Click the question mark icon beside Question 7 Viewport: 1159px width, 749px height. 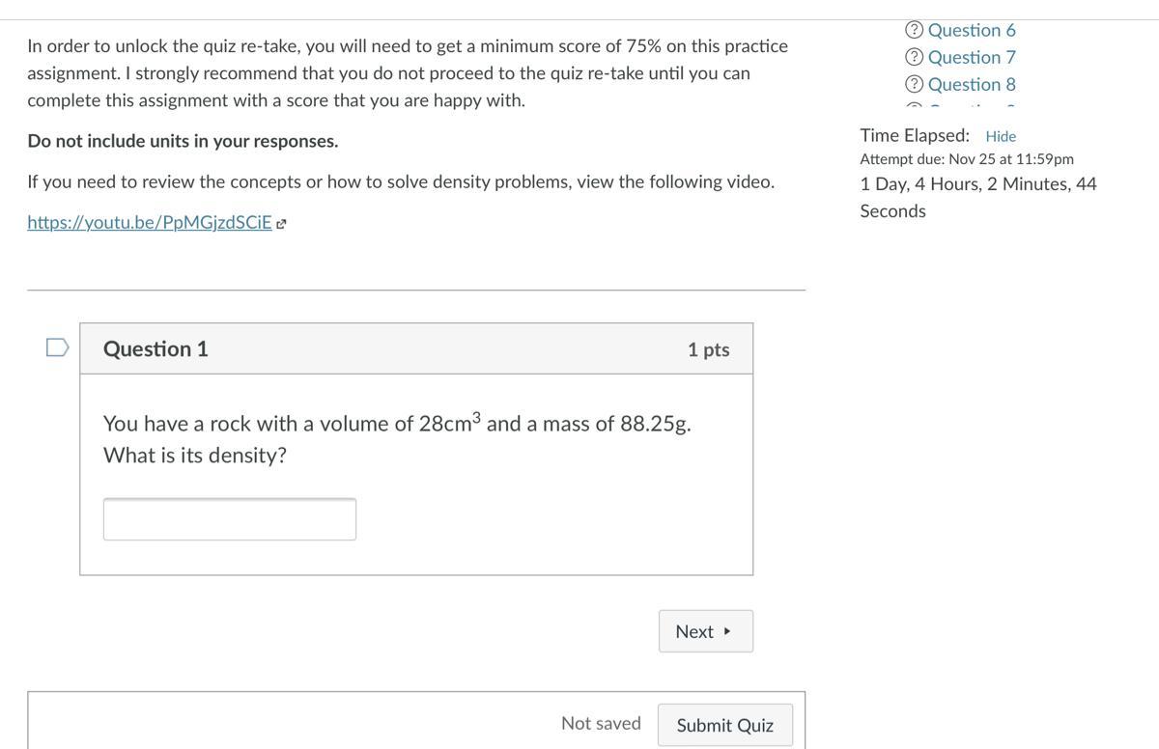[x=914, y=57]
